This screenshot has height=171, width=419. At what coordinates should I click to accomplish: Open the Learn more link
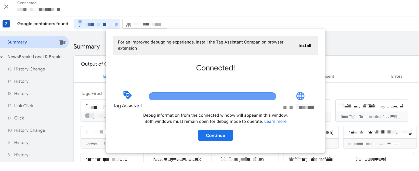275,121
